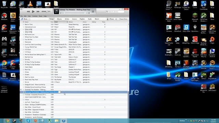
Task: Start playback with the iTunes Play button
Action: [33, 12]
